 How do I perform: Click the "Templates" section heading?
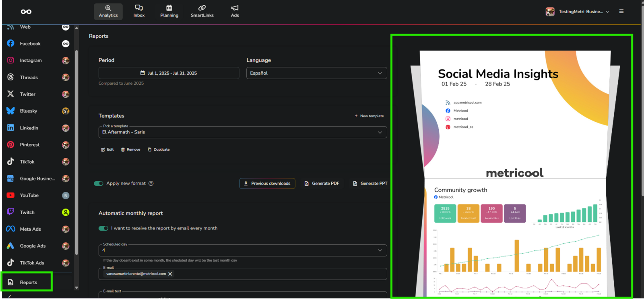tap(111, 116)
